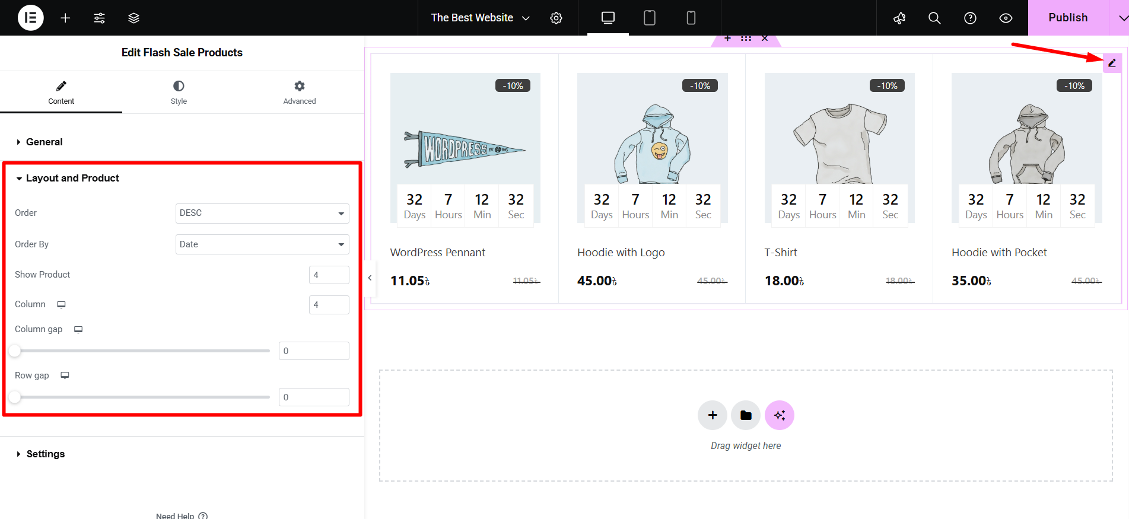Open Site Settings sliders icon
Viewport: 1129px width, 519px height.
pyautogui.click(x=99, y=18)
